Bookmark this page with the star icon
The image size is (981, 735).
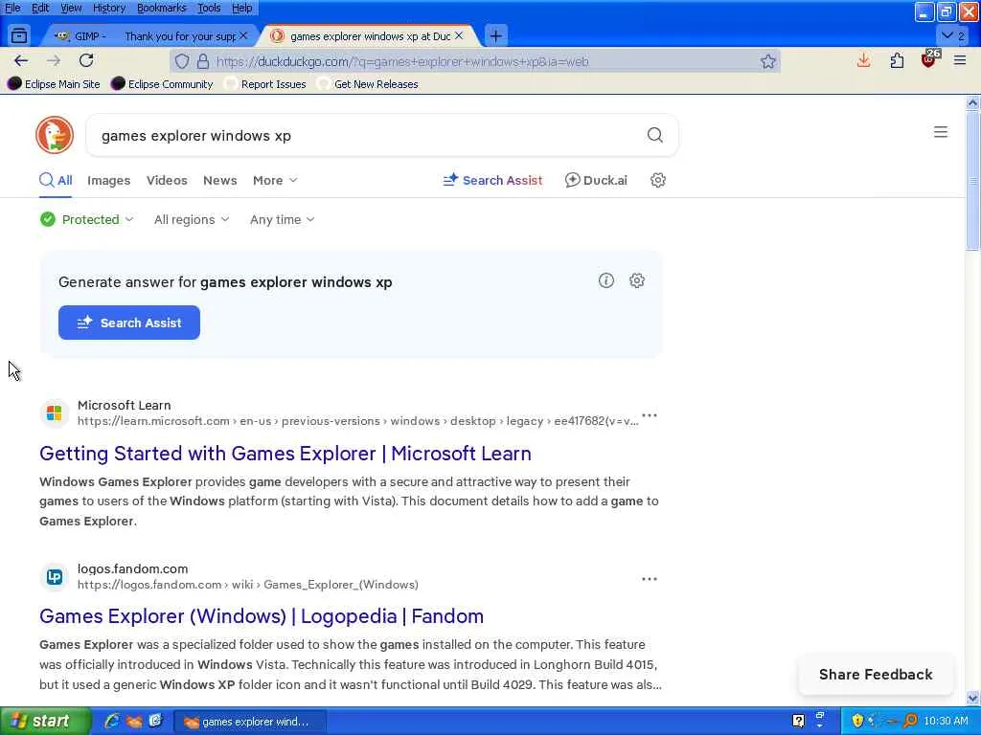768,61
